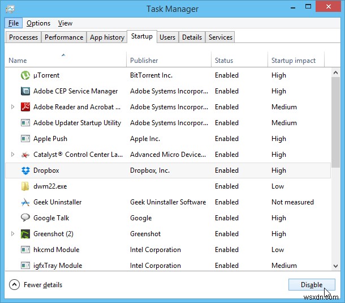This screenshot has width=345, height=303.
Task: Select Adobe CEP Service Manager name text
Action: click(75, 91)
